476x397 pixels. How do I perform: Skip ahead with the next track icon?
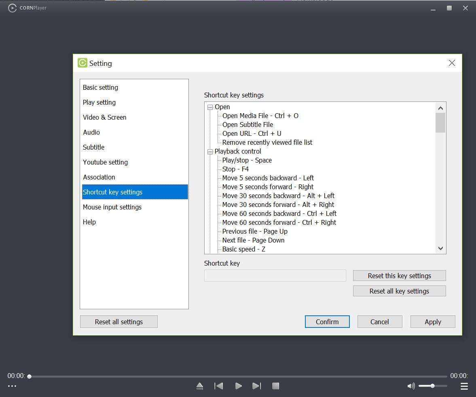pyautogui.click(x=256, y=386)
